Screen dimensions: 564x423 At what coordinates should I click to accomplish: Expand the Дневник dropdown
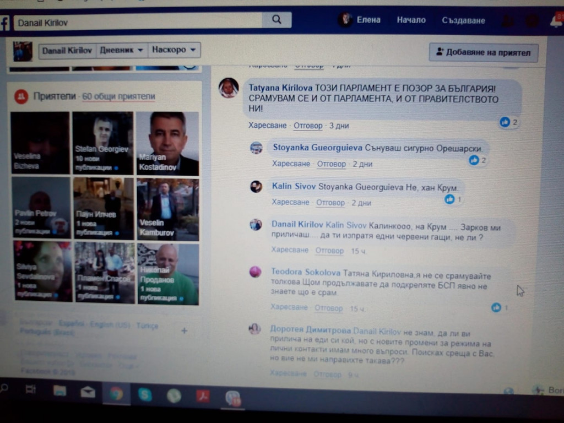point(122,50)
